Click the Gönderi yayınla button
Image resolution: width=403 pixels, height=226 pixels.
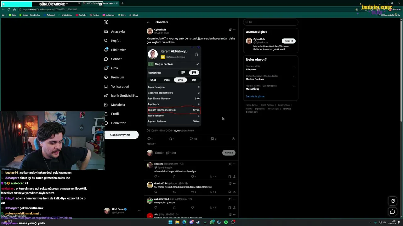122,135
